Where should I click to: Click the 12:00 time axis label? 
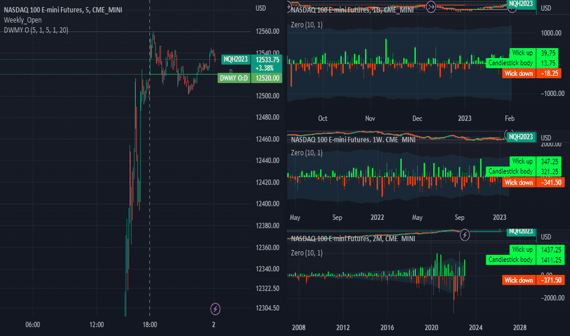point(97,325)
